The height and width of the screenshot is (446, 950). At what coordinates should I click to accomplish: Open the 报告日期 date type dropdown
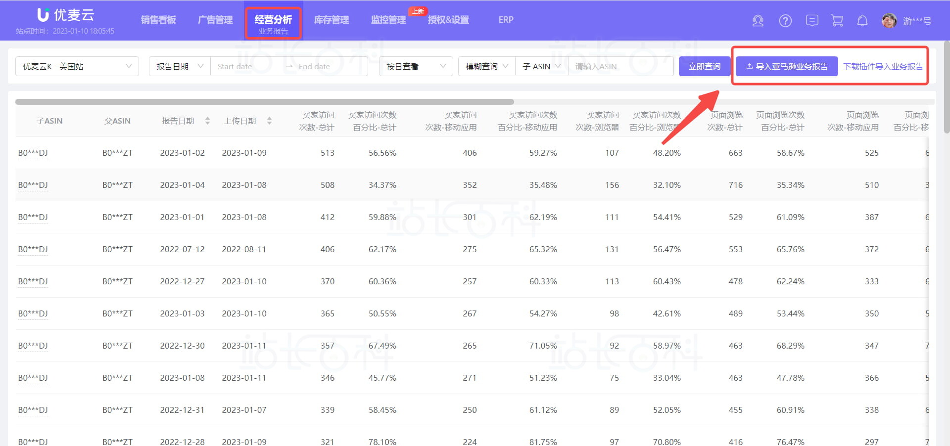[180, 66]
